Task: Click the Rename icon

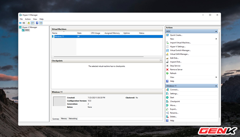Action: 167,113
